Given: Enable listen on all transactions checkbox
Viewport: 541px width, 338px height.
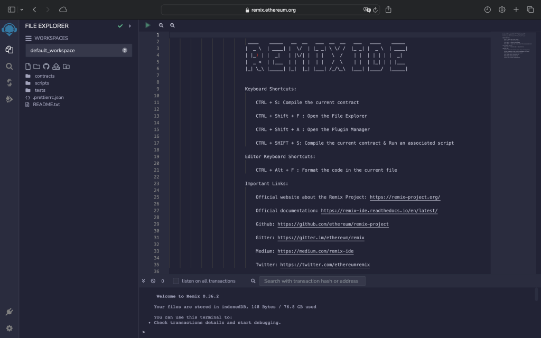Looking at the screenshot, I should pyautogui.click(x=176, y=281).
